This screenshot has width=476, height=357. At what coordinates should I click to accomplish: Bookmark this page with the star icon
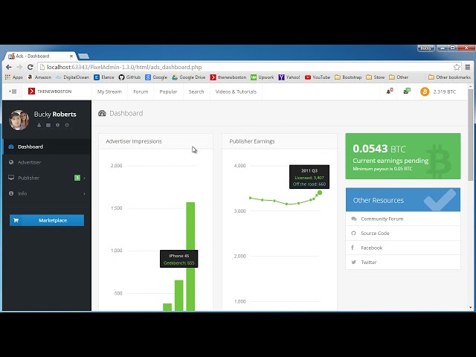pyautogui.click(x=457, y=67)
